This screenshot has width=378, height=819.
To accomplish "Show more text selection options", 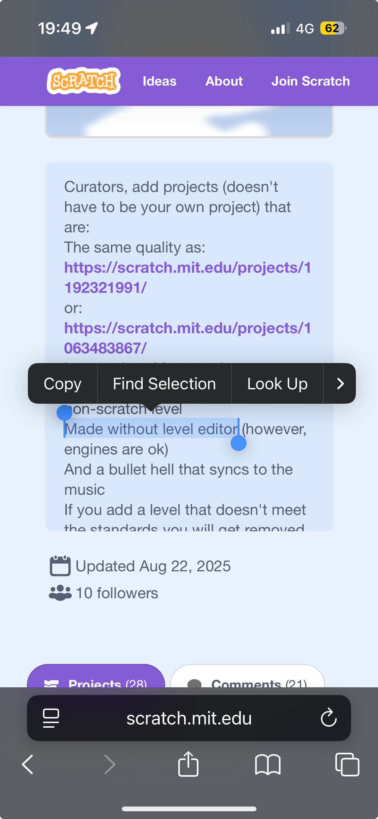I will point(340,384).
